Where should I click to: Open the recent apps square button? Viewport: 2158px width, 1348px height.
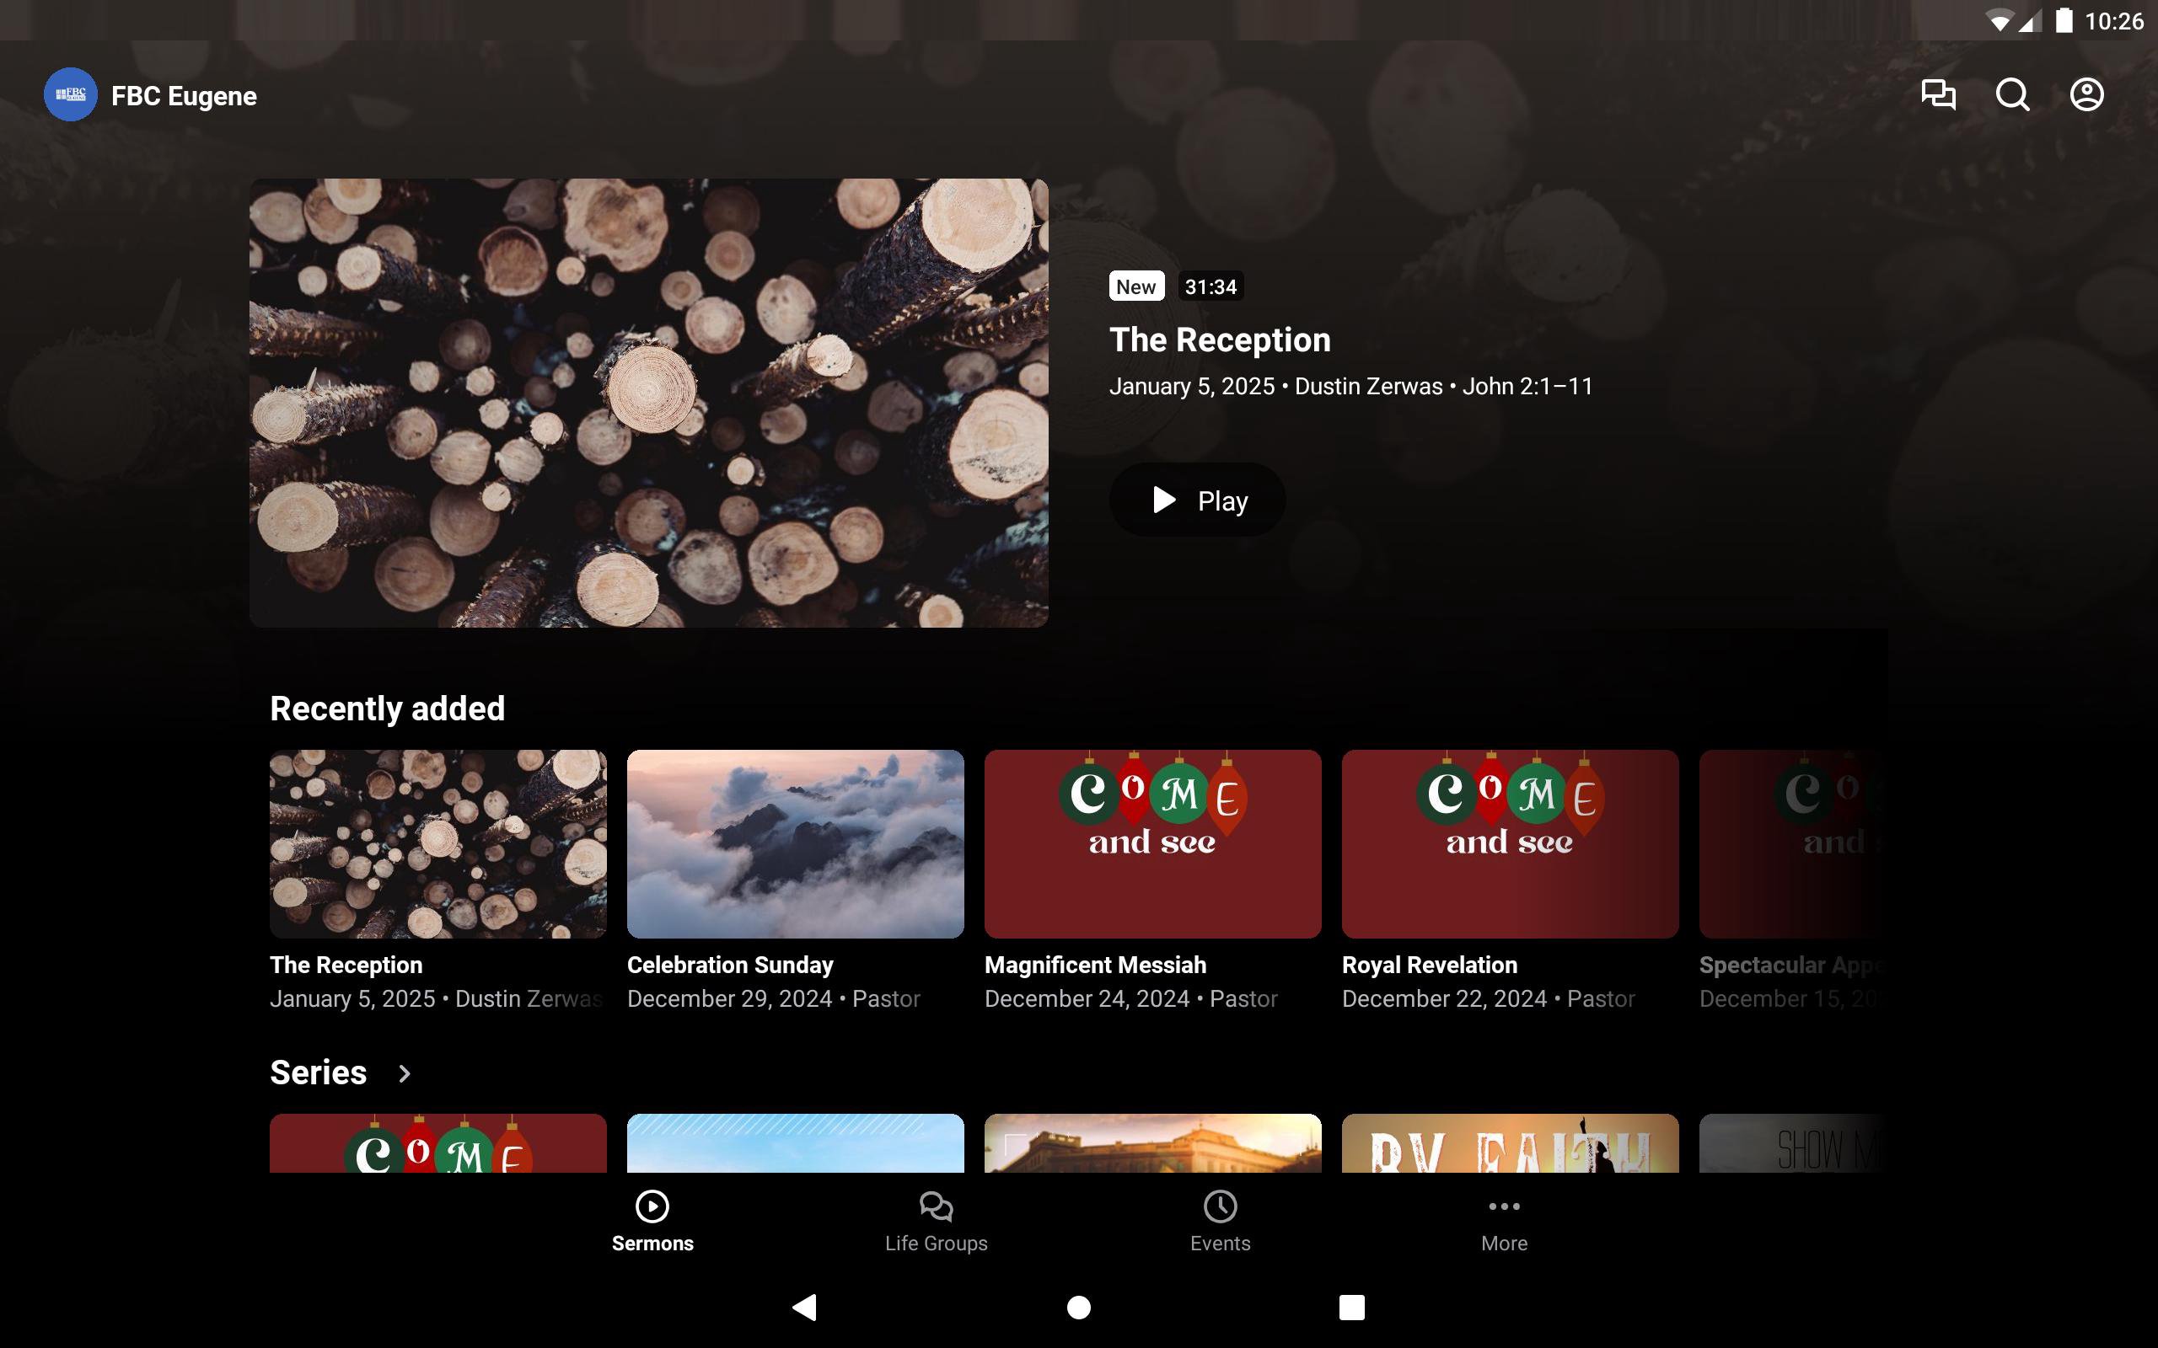[x=1351, y=1307]
